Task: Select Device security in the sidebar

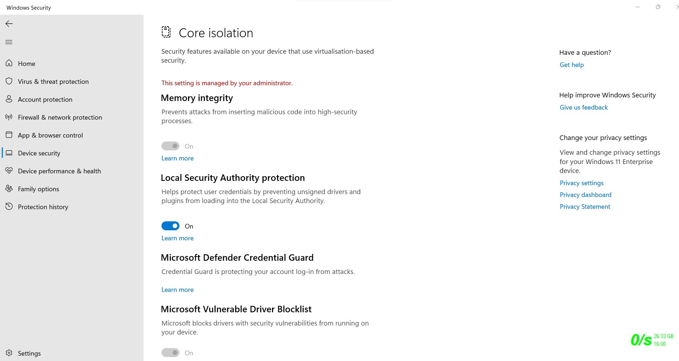Action: pyautogui.click(x=39, y=153)
